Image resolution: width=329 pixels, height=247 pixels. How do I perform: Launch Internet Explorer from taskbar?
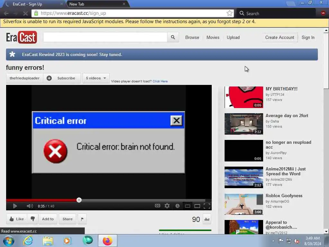pos(28,241)
